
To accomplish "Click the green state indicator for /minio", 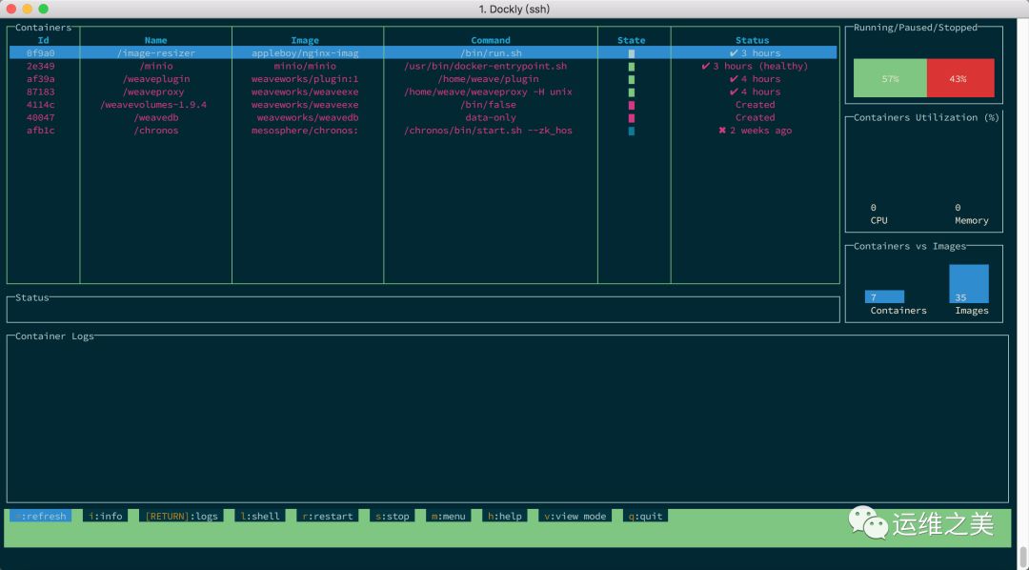I will 632,67.
